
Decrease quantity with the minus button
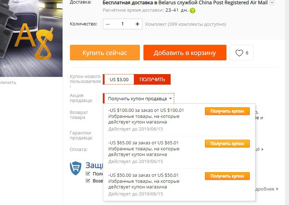pos(108,24)
